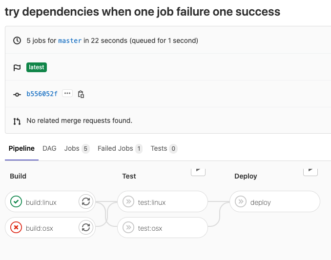Click the latest pipeline badge
331x260 pixels.
[37, 67]
